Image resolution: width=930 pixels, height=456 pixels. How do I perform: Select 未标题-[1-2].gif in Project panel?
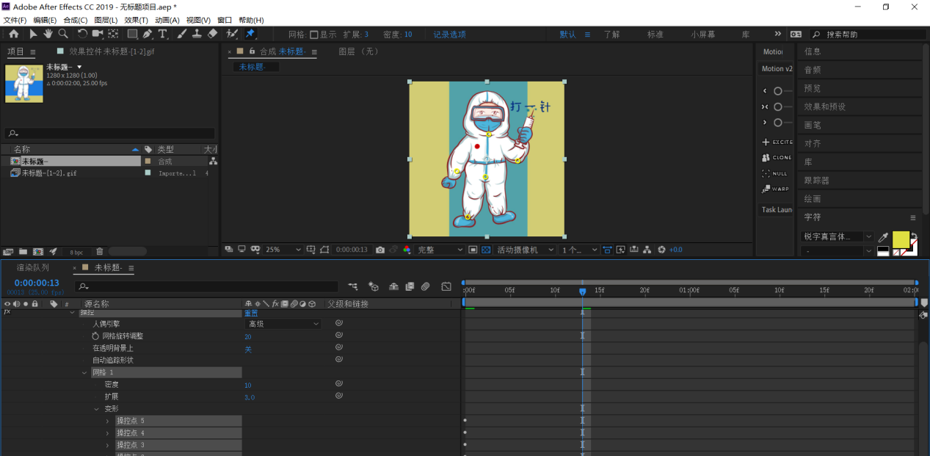point(49,173)
